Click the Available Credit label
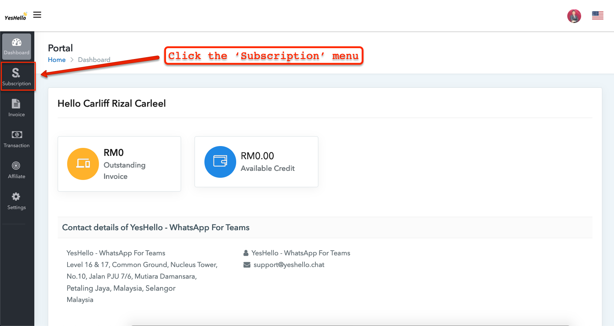 [x=268, y=168]
